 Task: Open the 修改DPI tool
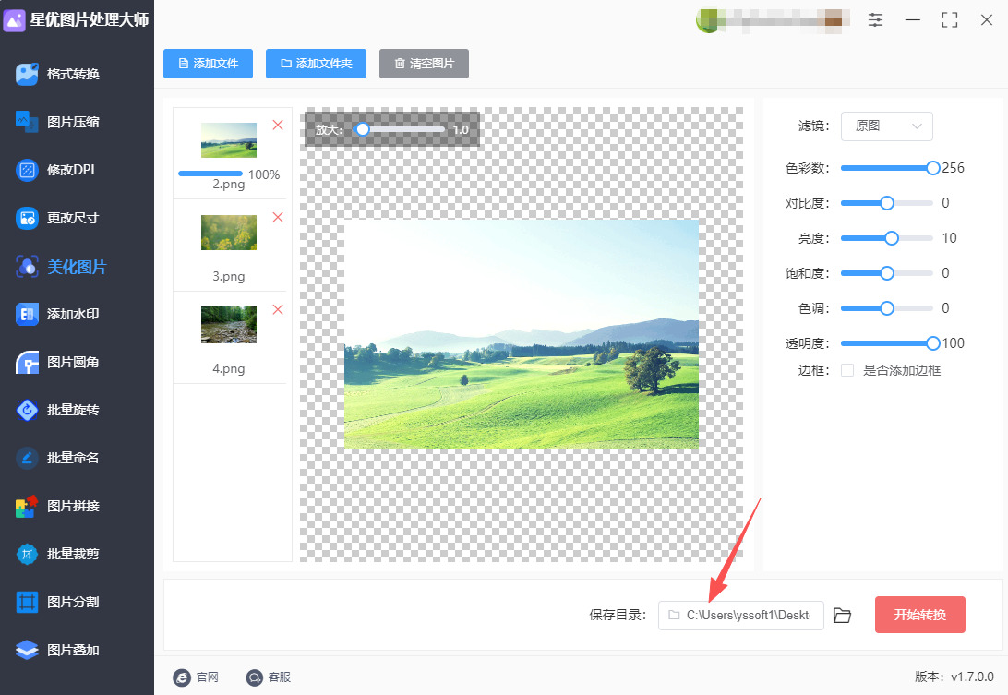coord(55,170)
